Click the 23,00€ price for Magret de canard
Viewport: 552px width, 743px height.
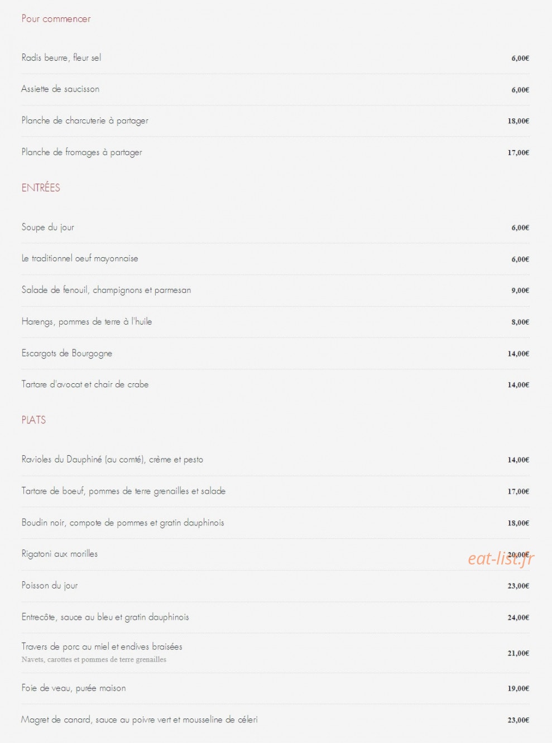(x=518, y=720)
